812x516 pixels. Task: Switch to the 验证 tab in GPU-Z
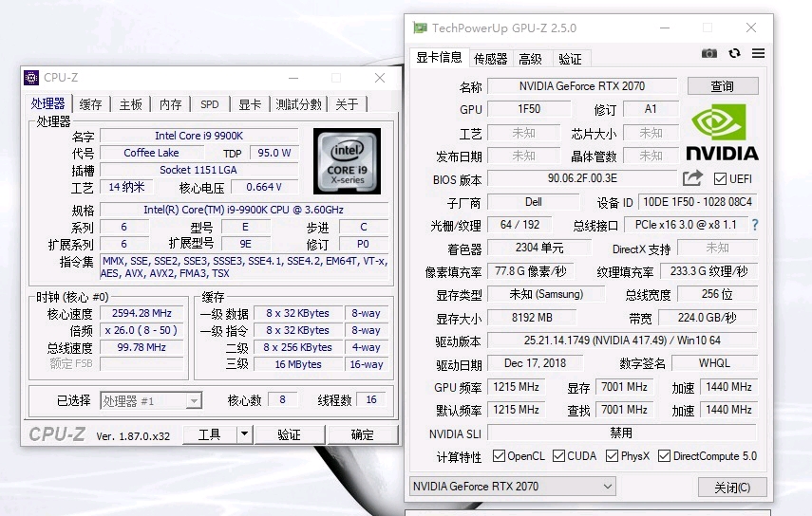coord(570,59)
